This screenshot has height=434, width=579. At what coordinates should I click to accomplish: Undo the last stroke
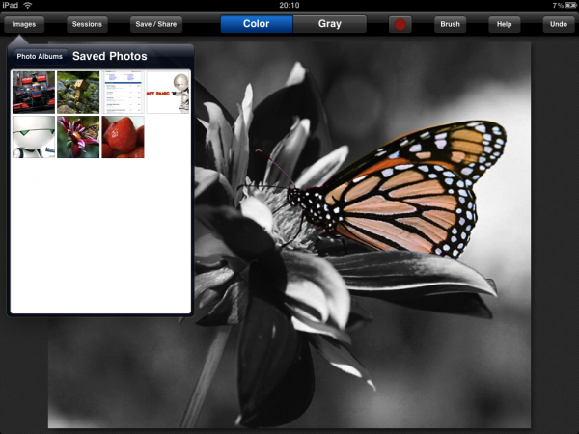coord(558,24)
